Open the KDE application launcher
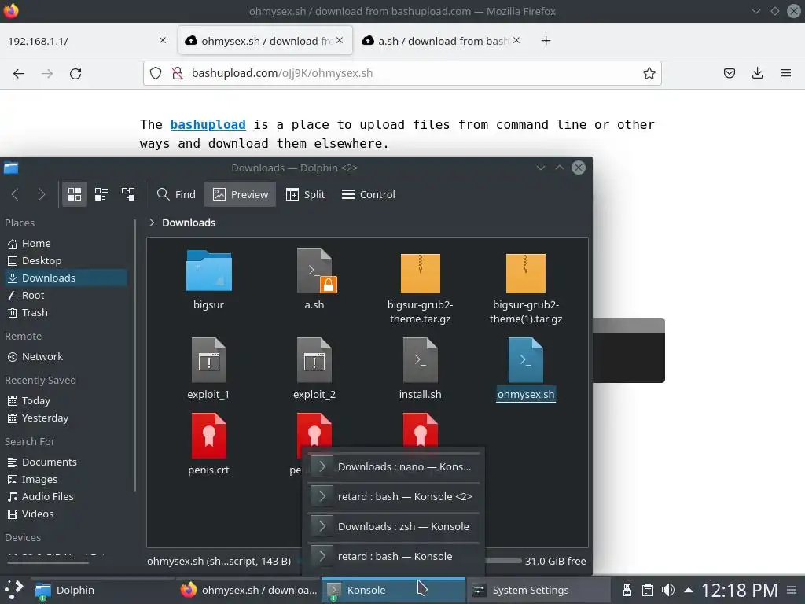The width and height of the screenshot is (805, 604). tap(14, 590)
